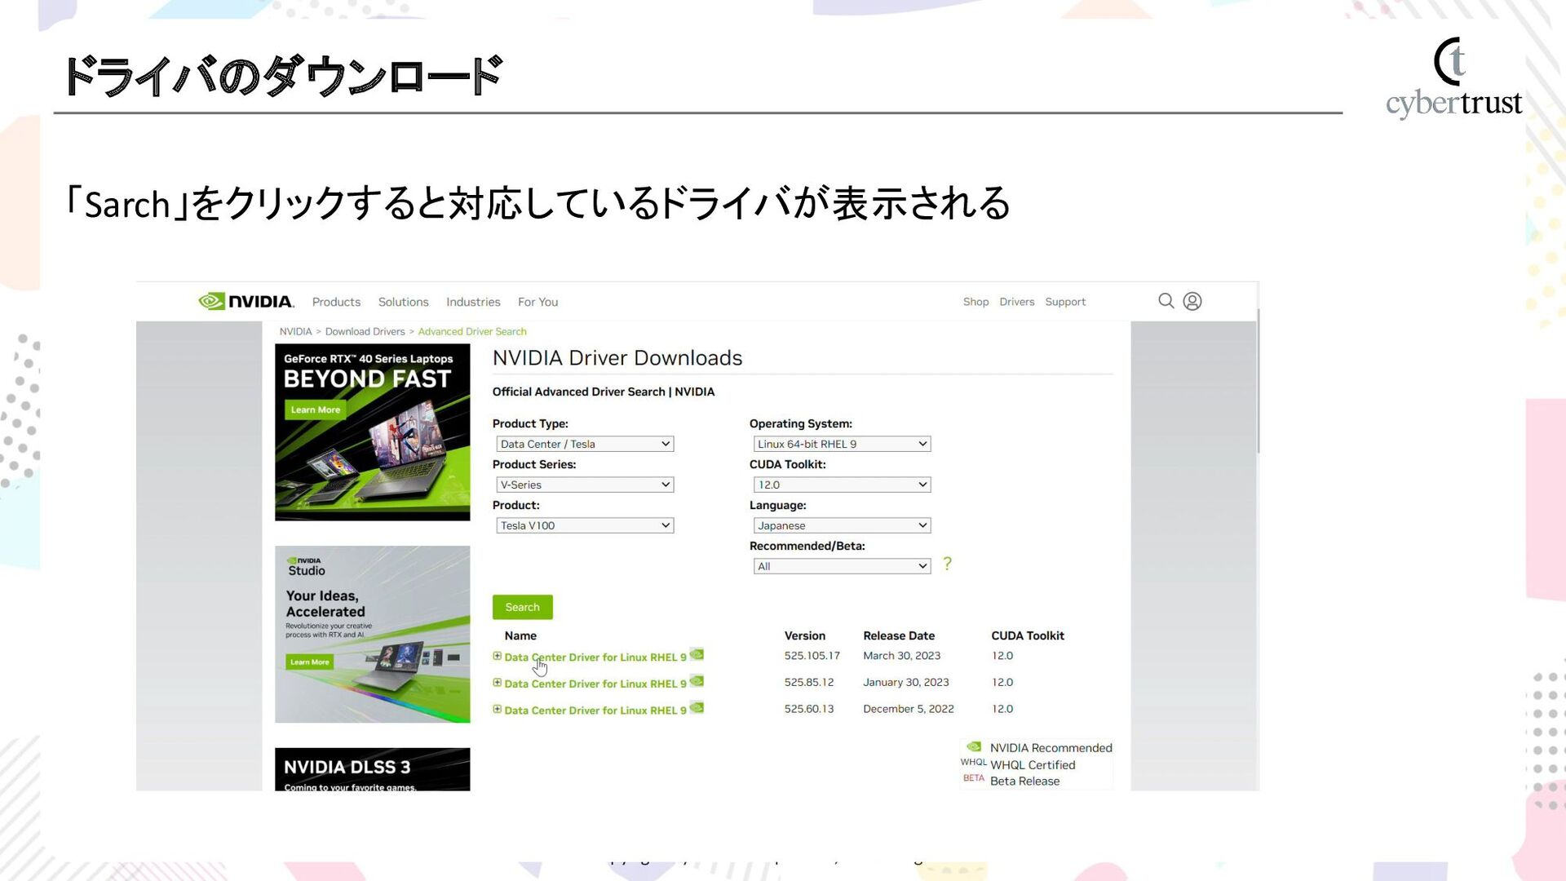Open the Operating System dropdown

[842, 444]
